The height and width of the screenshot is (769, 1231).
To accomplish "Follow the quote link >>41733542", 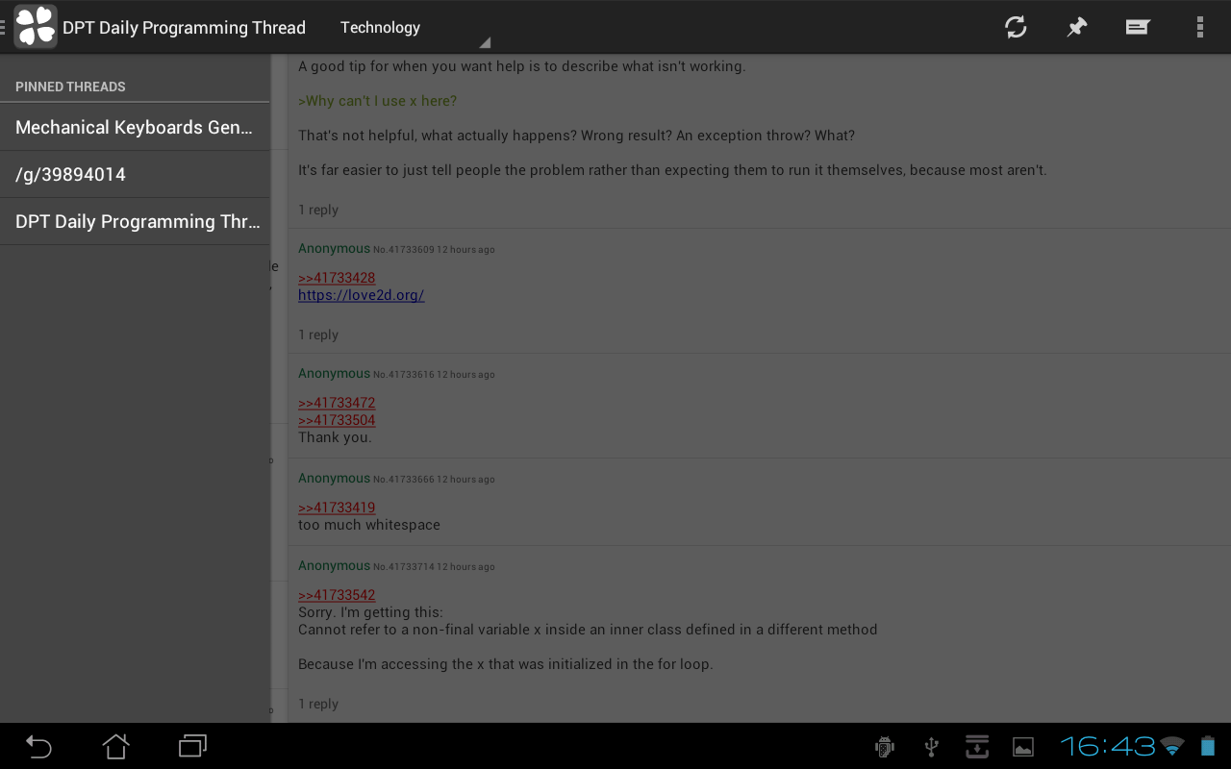I will [337, 595].
